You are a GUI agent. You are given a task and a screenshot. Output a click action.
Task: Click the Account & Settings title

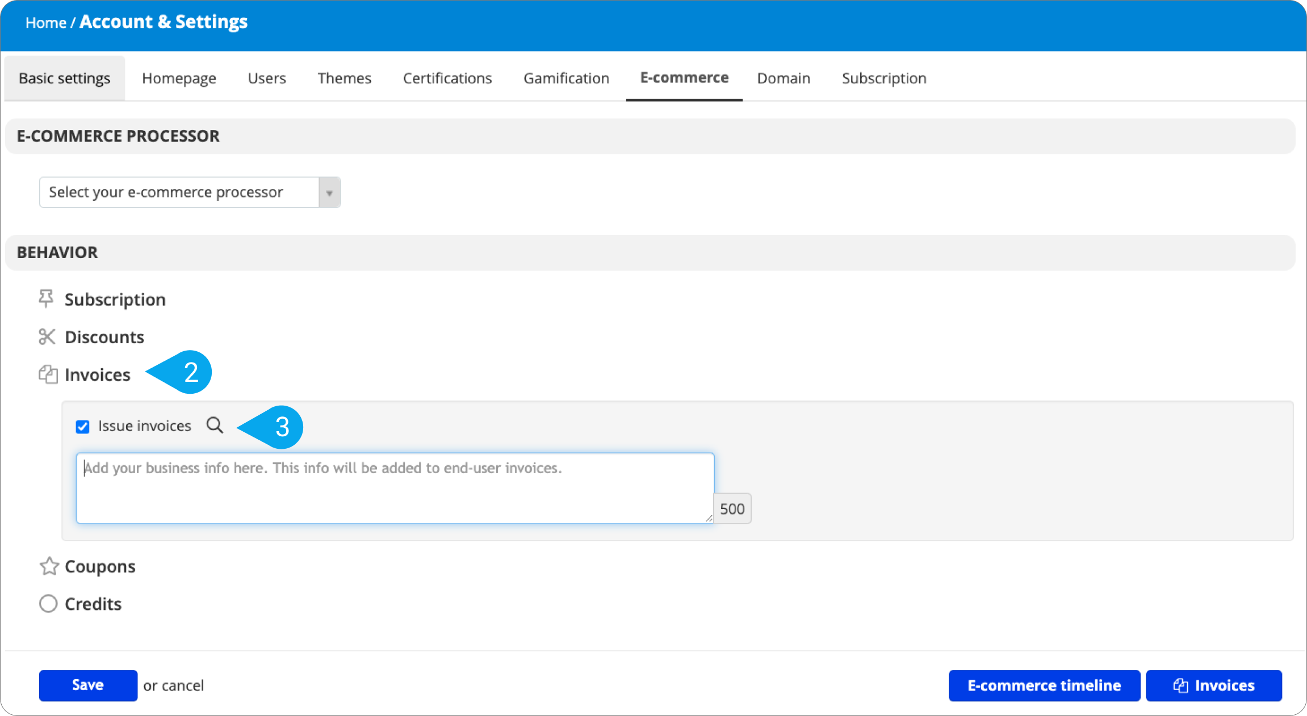[164, 22]
